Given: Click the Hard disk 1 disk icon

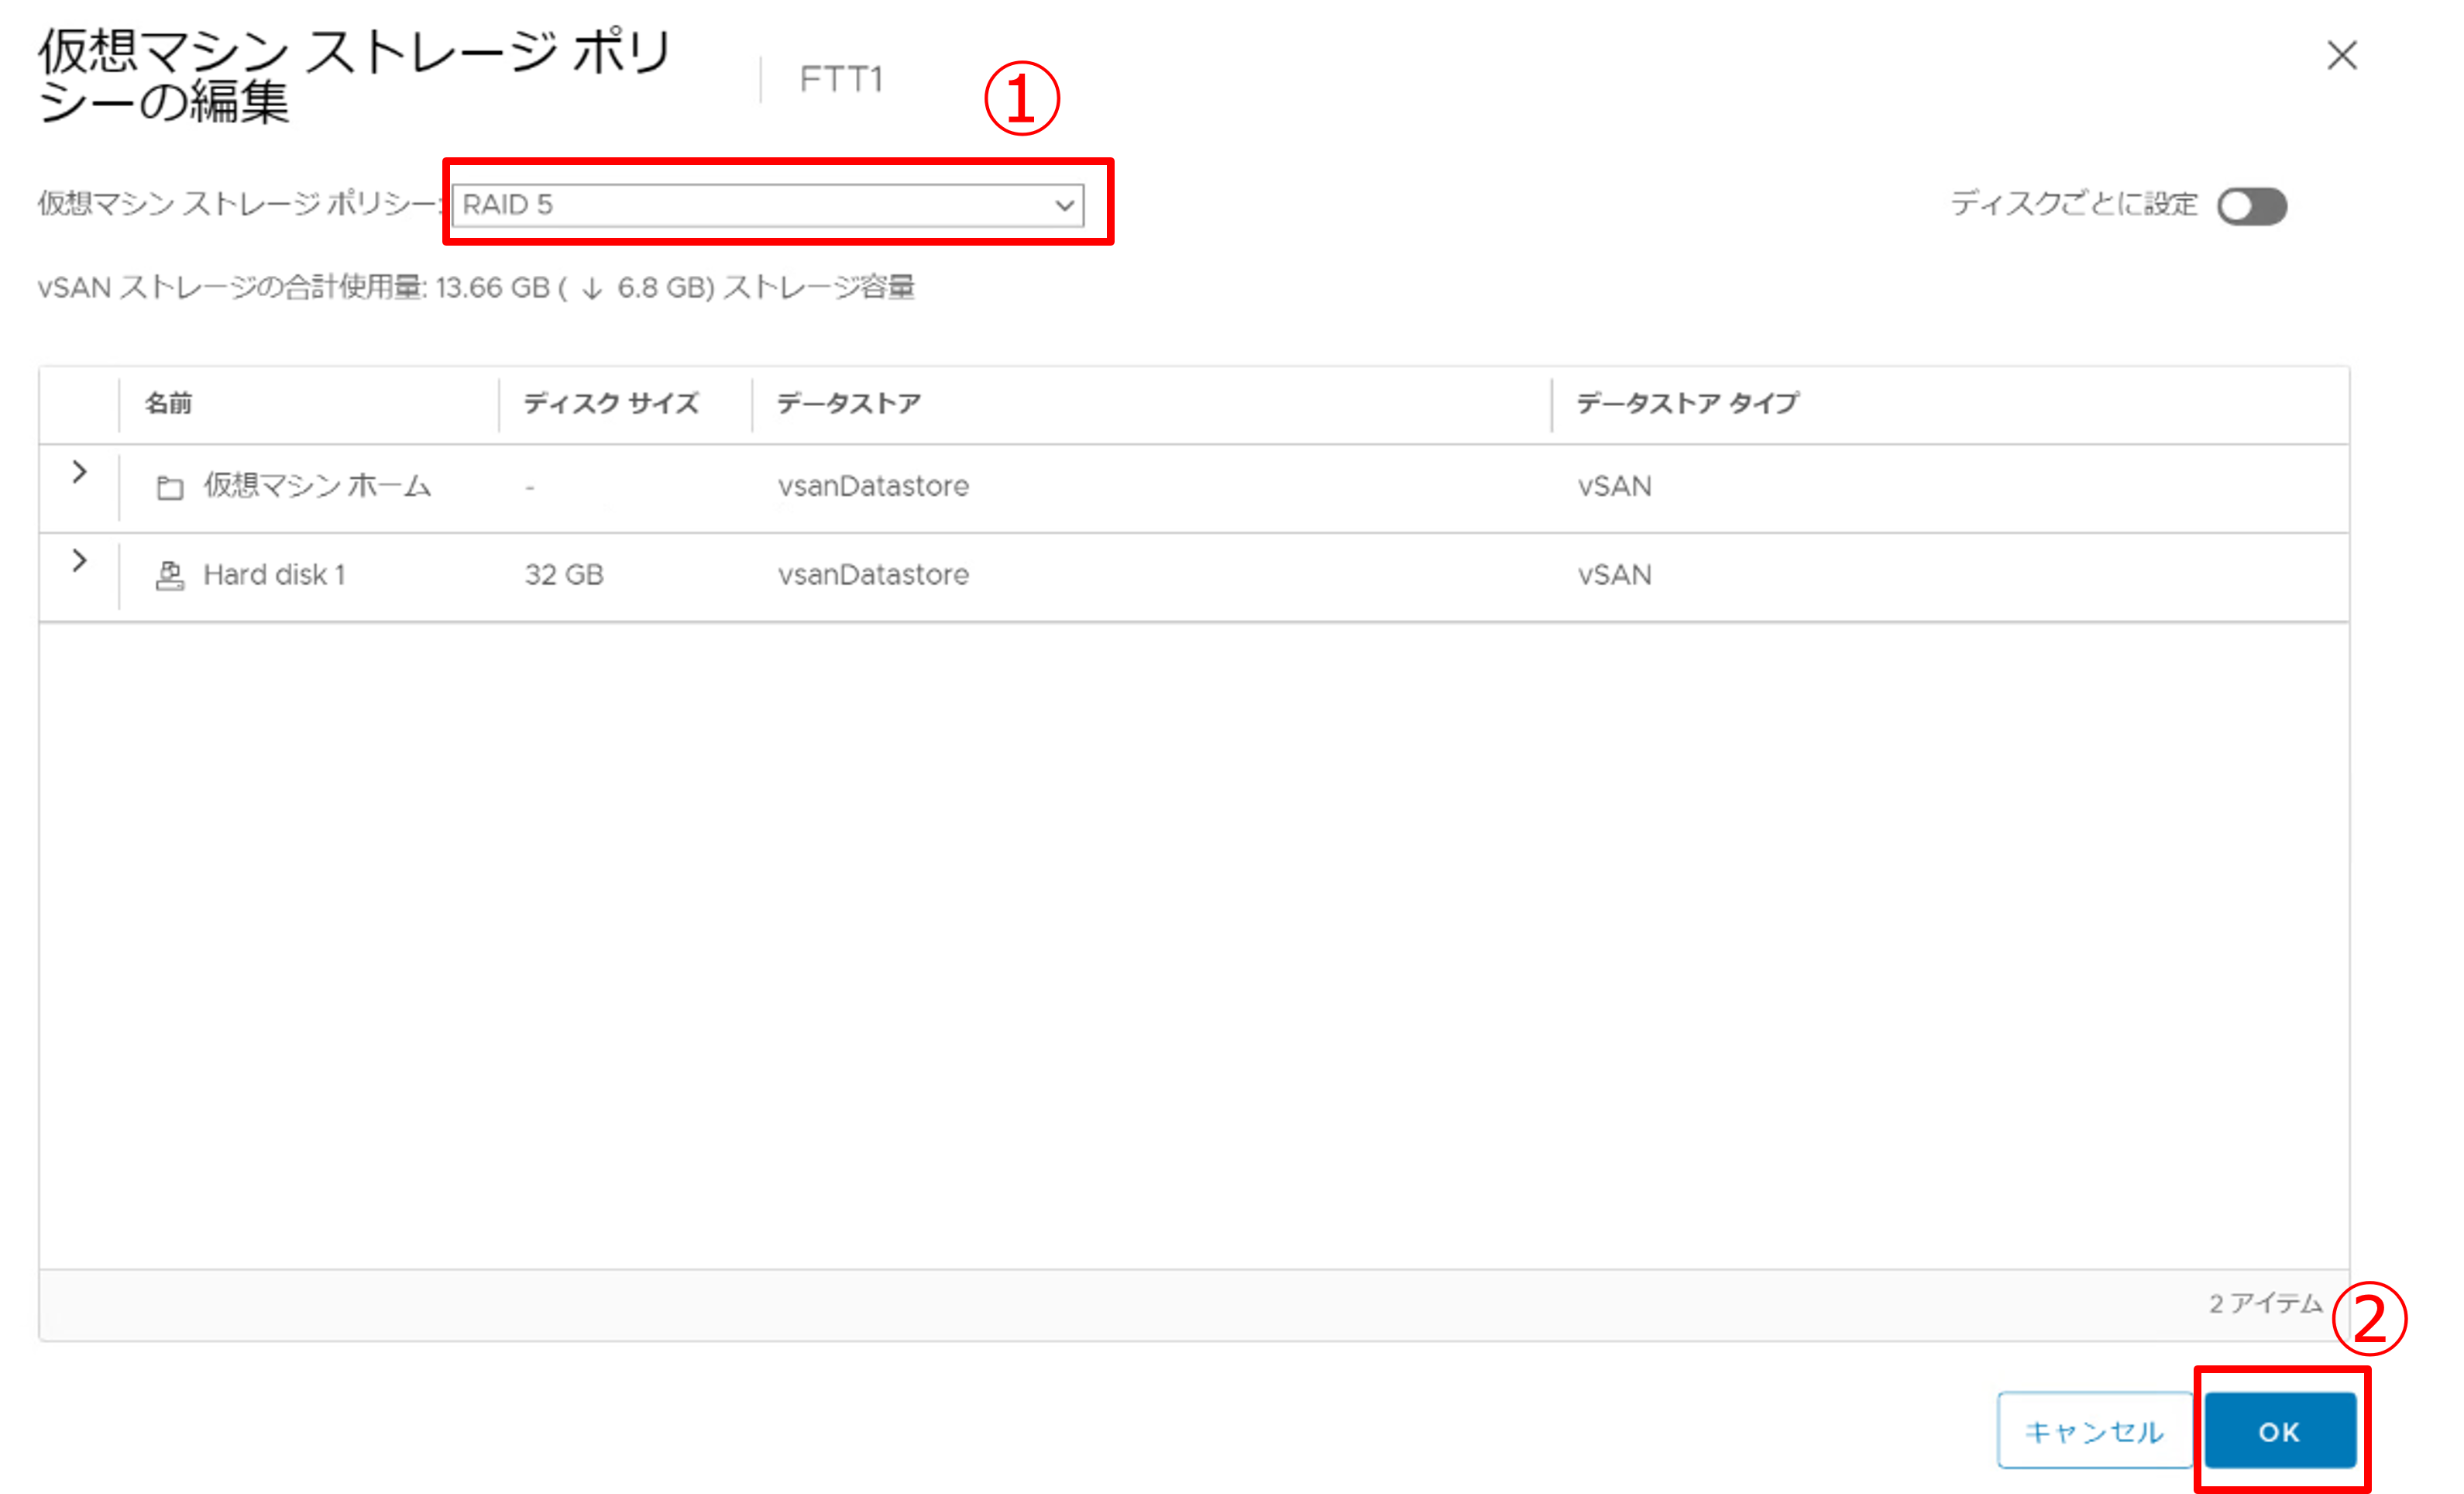Looking at the screenshot, I should [x=170, y=576].
